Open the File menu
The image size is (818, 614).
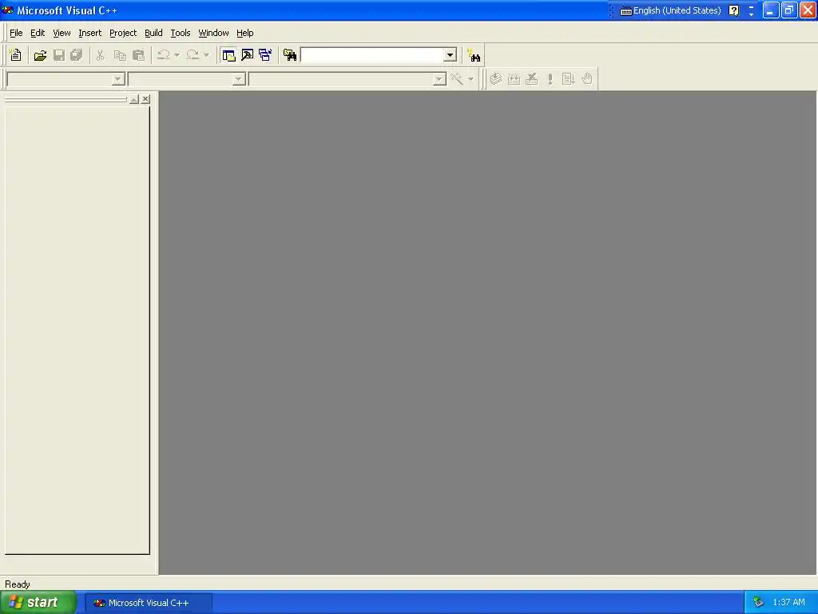pyautogui.click(x=16, y=33)
